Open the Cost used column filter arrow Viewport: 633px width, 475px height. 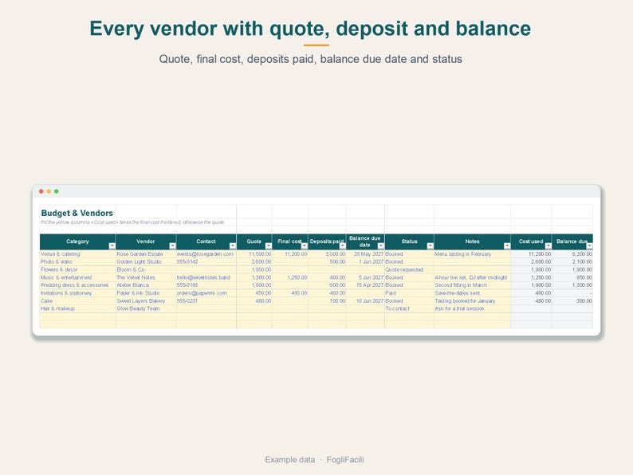[548, 246]
